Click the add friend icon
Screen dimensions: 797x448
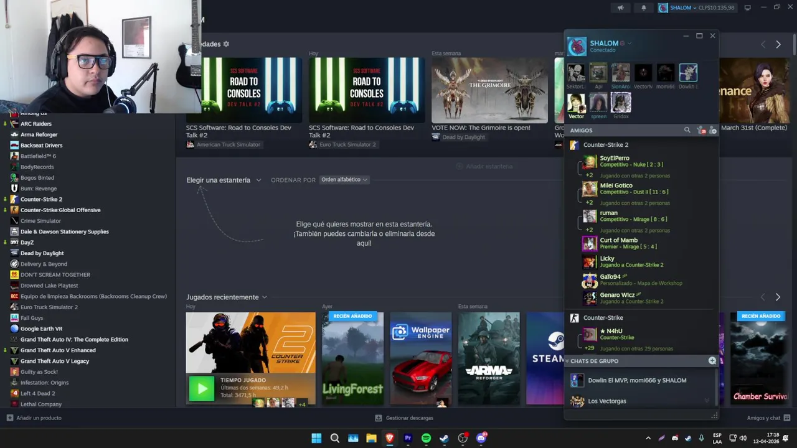pyautogui.click(x=713, y=130)
